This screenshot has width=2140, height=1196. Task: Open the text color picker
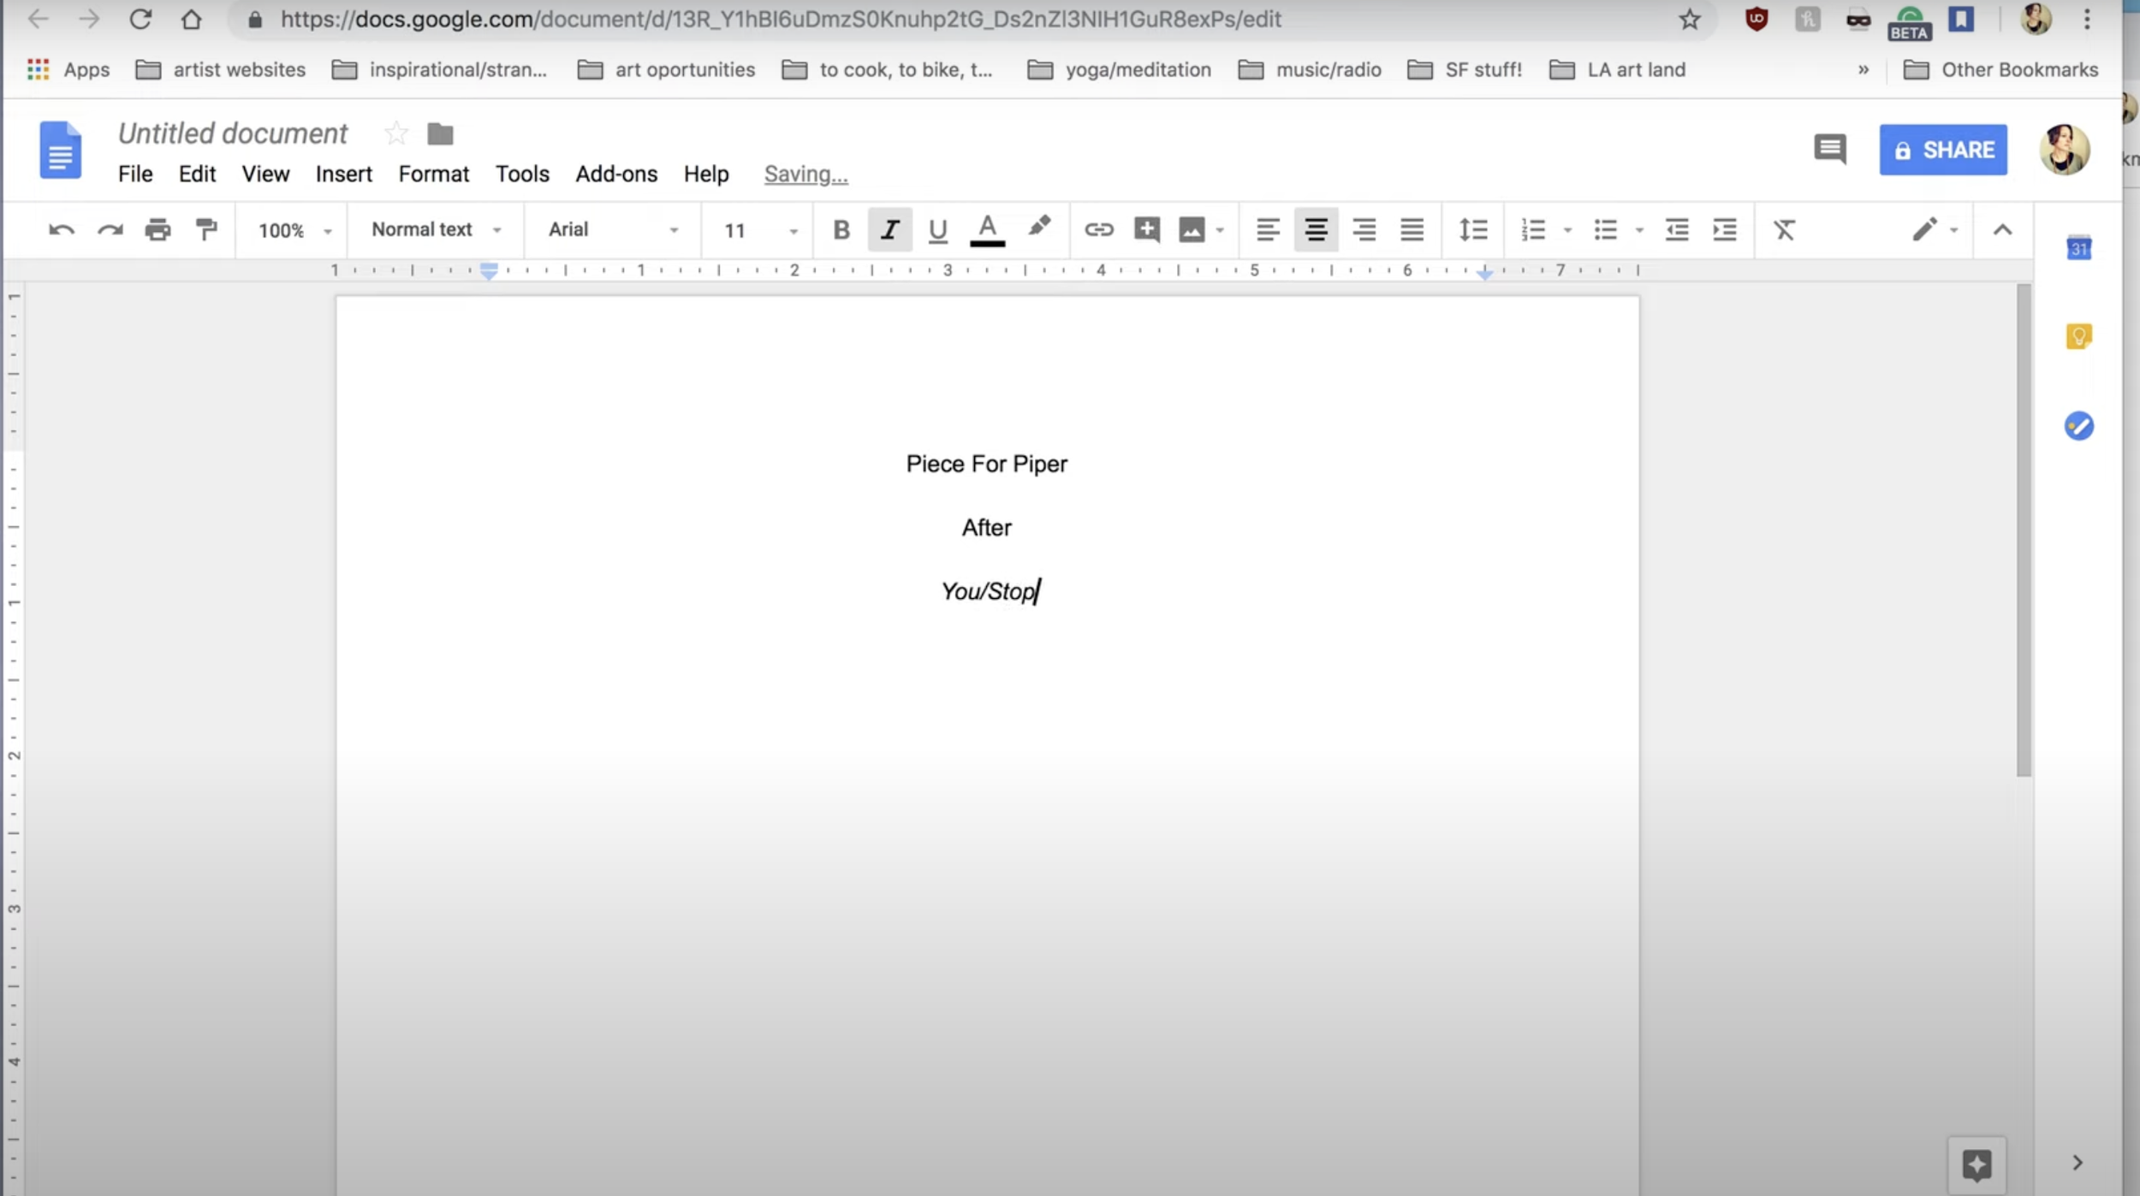(x=987, y=229)
